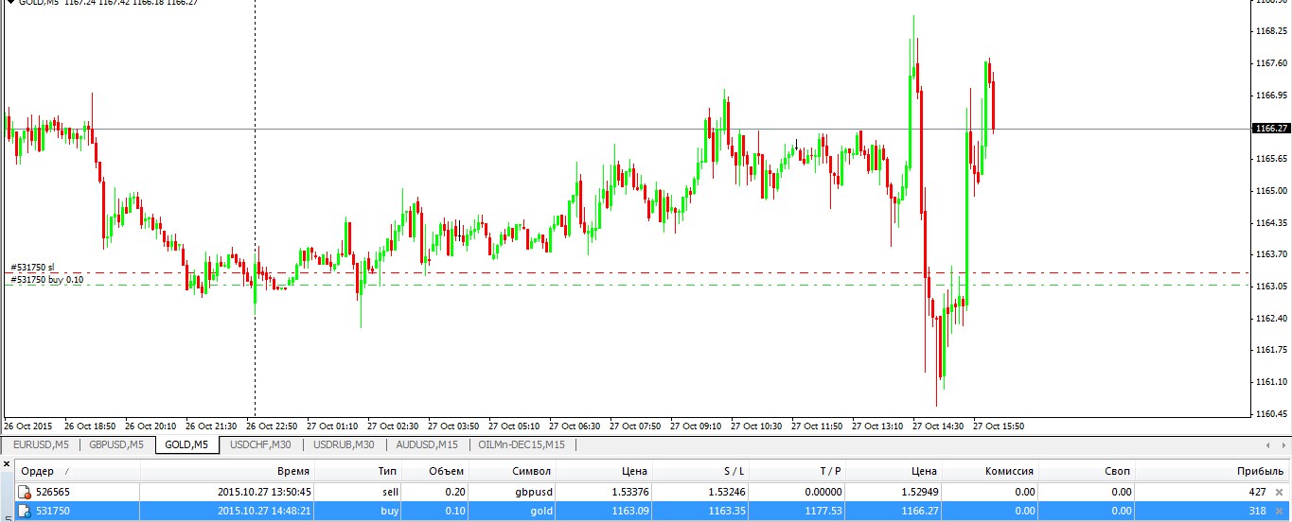
Task: Click the take profit value 1177.53
Action: click(823, 512)
